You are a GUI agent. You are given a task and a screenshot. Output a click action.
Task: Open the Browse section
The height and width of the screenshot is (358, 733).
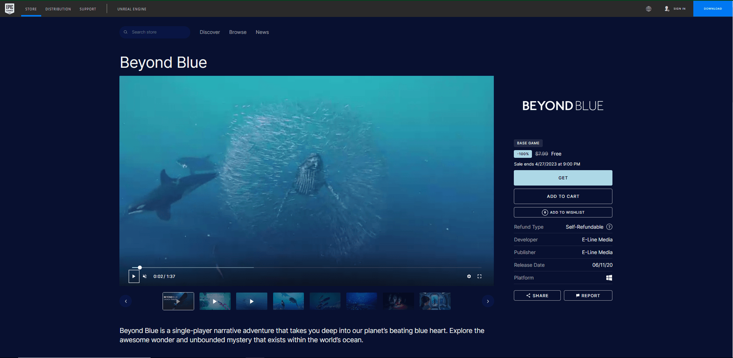pos(238,32)
